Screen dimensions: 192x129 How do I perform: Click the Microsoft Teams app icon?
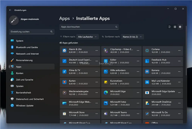(x=106, y=113)
